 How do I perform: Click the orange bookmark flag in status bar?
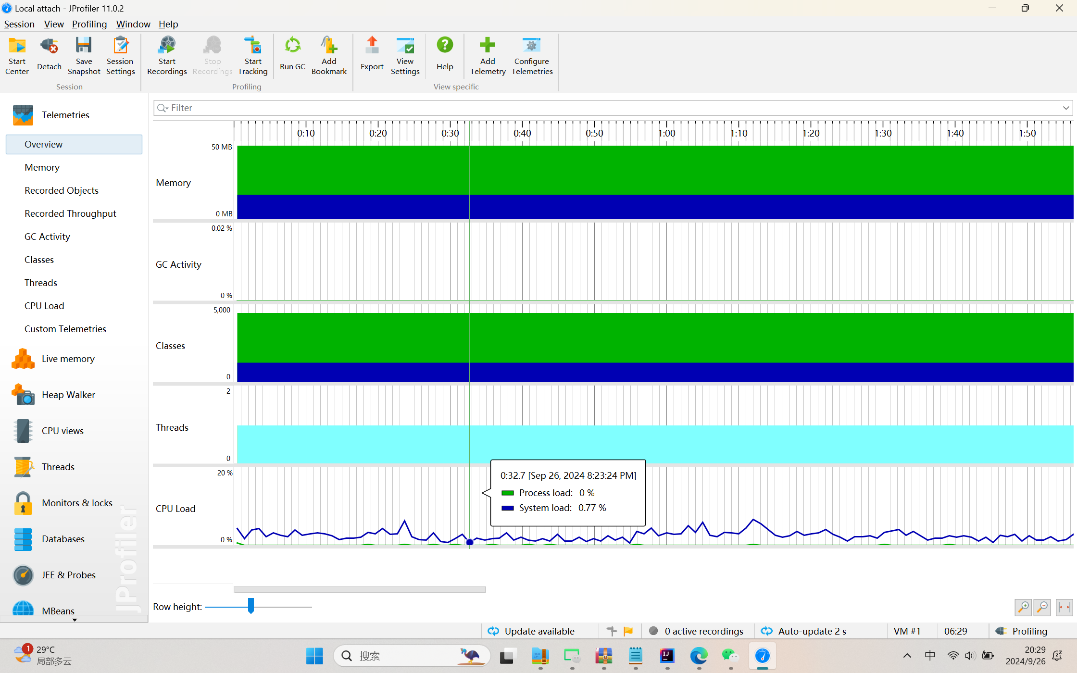pos(628,631)
